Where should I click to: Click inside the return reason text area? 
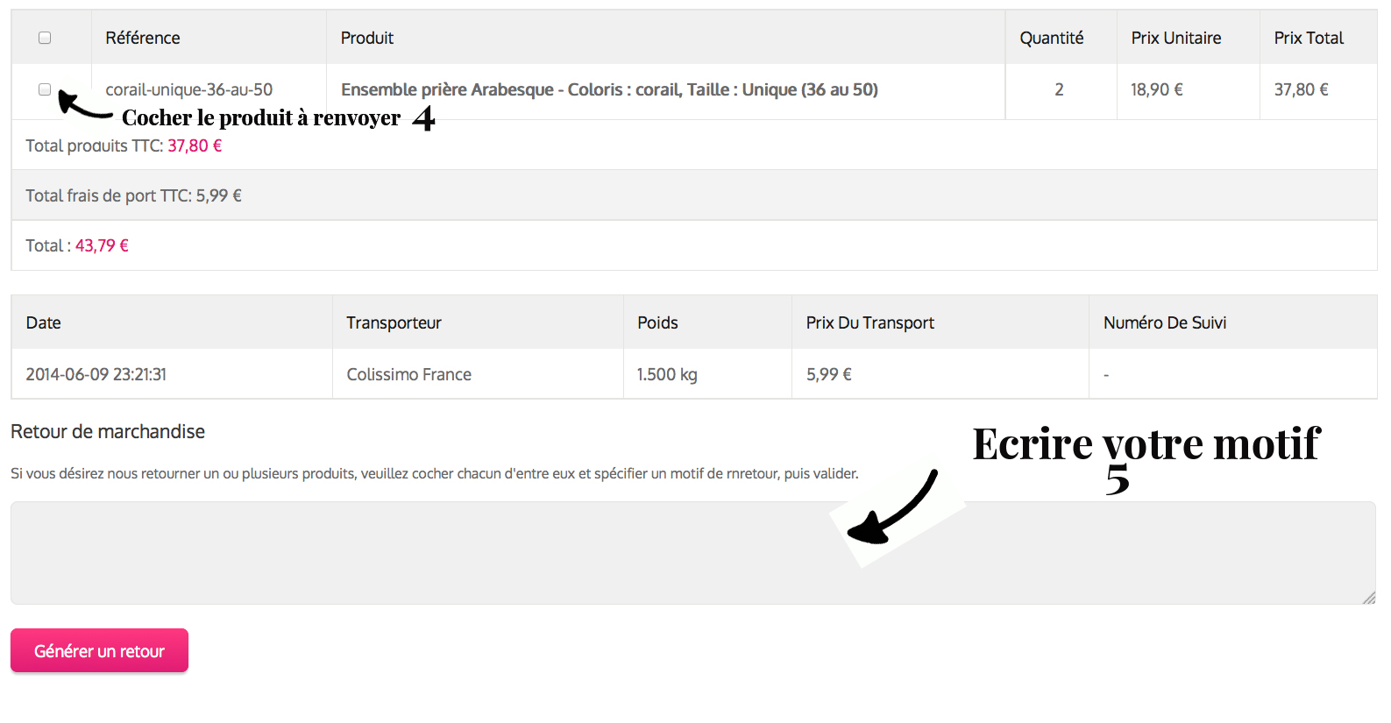(526, 553)
